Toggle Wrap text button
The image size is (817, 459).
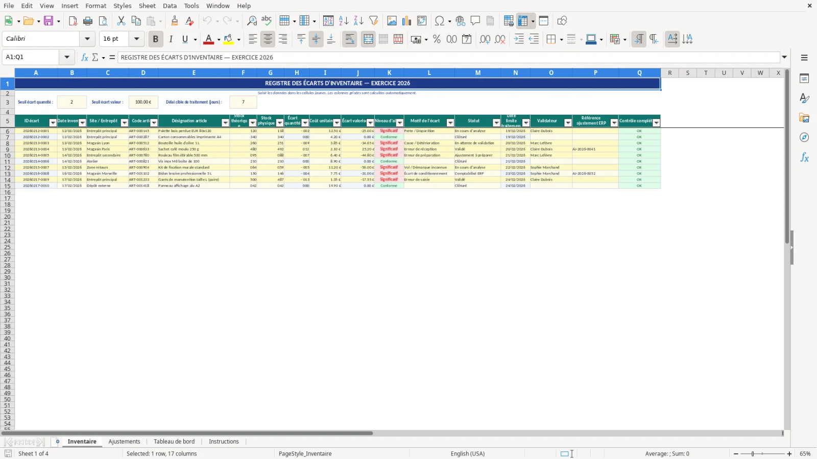click(x=350, y=39)
